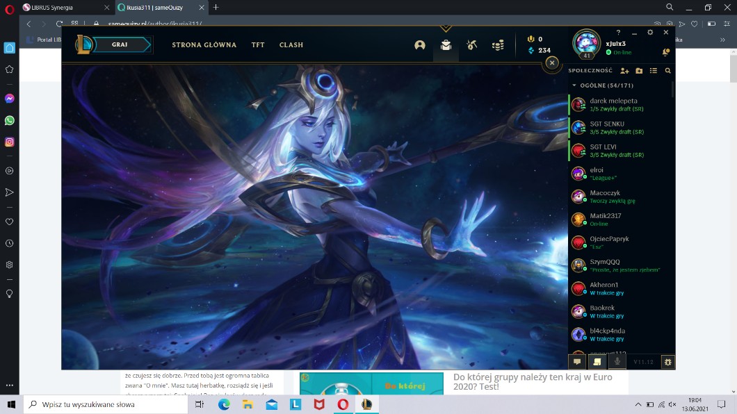Image resolution: width=737 pixels, height=414 pixels.
Task: Open the Store coins icon
Action: pos(498,45)
